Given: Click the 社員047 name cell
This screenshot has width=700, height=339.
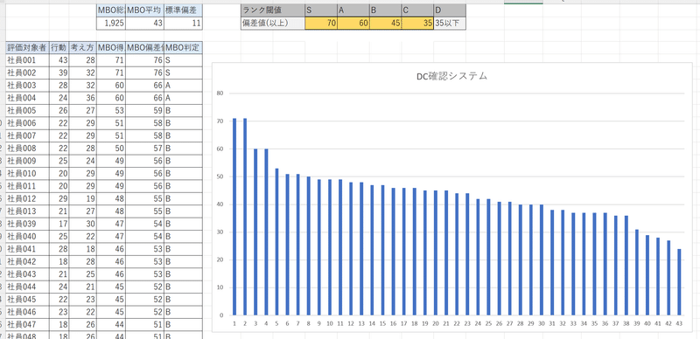Looking at the screenshot, I should pos(27,324).
